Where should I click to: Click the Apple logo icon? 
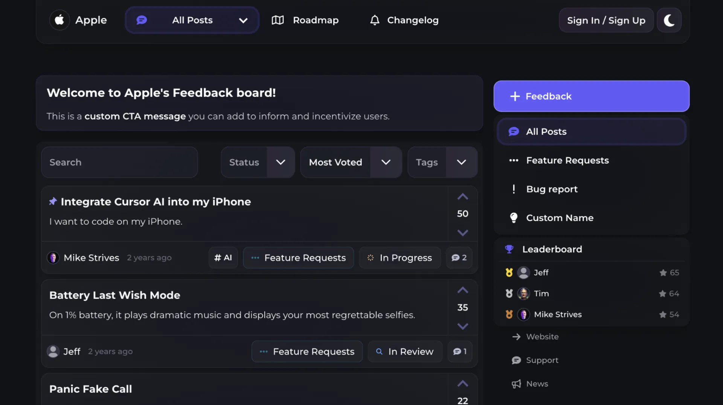[x=59, y=20]
